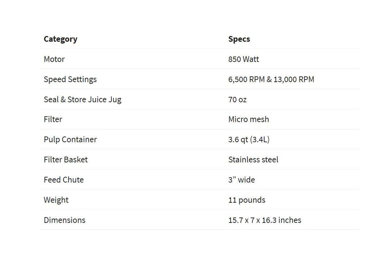This screenshot has width=386, height=256.
Task: Click the 3.6 qt (3.4L) value
Action: (249, 140)
